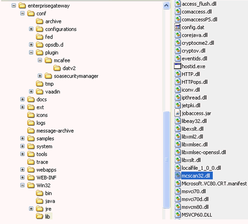This screenshot has width=248, height=224.
Task: Select file name ipthread.dll
Action: [x=194, y=97]
